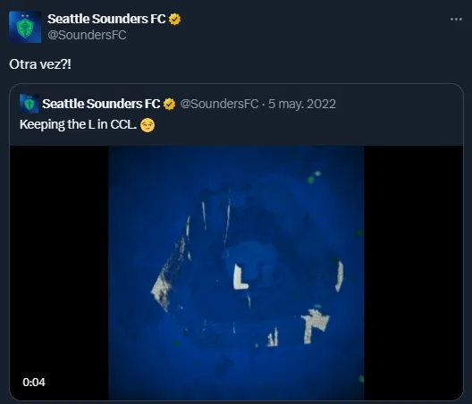Click the smirking emoji in the quoted tweet
This screenshot has height=404, width=472.
[x=147, y=125]
